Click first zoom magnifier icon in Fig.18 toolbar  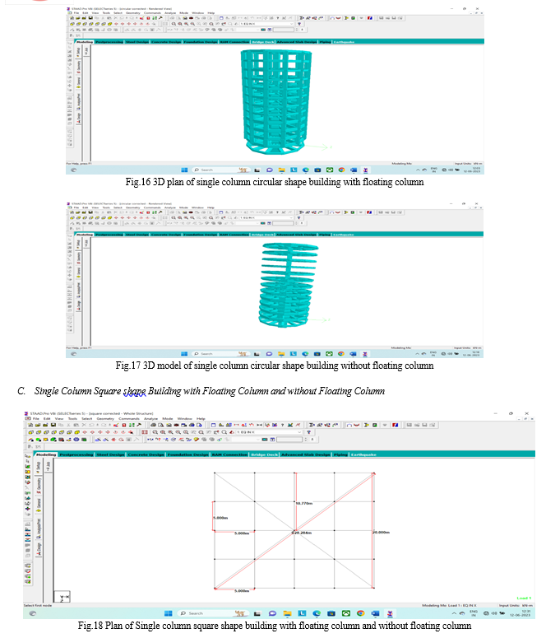pyautogui.click(x=155, y=432)
